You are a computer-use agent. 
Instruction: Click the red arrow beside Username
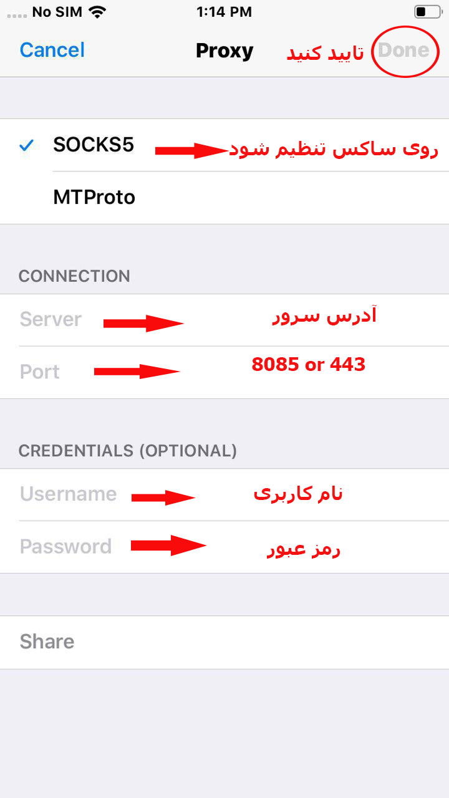(x=163, y=497)
